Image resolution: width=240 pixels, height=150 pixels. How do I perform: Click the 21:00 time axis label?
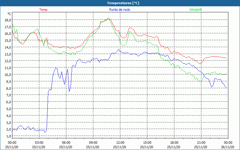[201, 143]
